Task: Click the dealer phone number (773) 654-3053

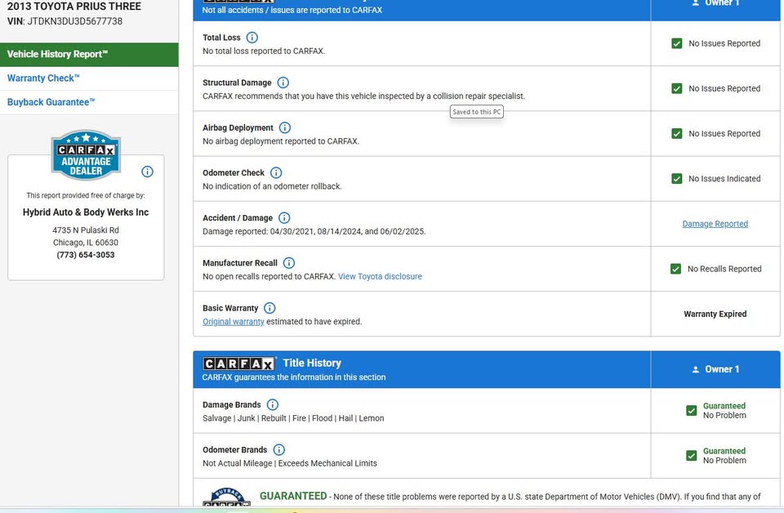Action: [86, 255]
